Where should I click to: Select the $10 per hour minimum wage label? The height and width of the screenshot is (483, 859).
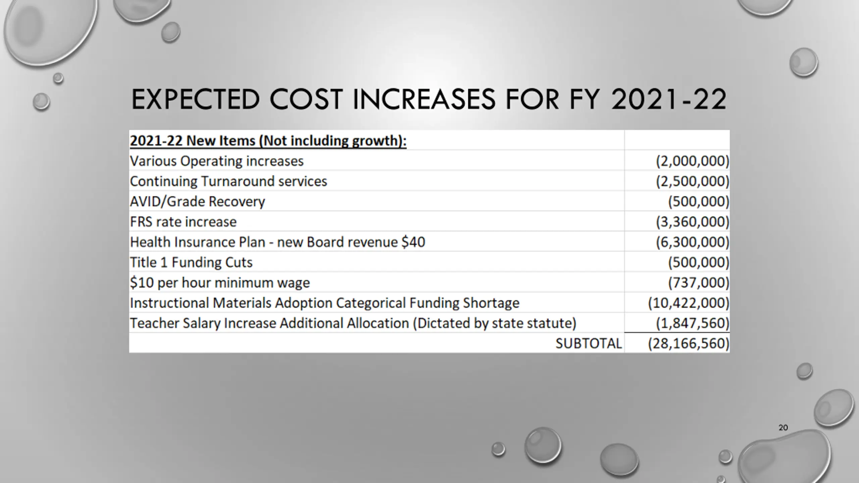(220, 283)
